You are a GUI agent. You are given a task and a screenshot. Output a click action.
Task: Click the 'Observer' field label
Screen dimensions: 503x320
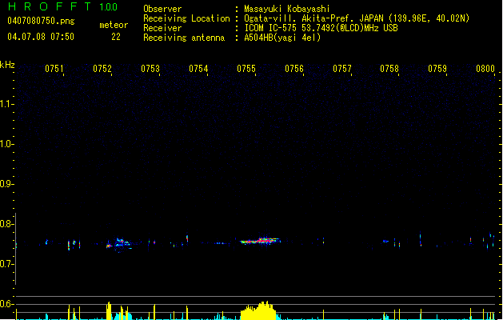tap(162, 9)
